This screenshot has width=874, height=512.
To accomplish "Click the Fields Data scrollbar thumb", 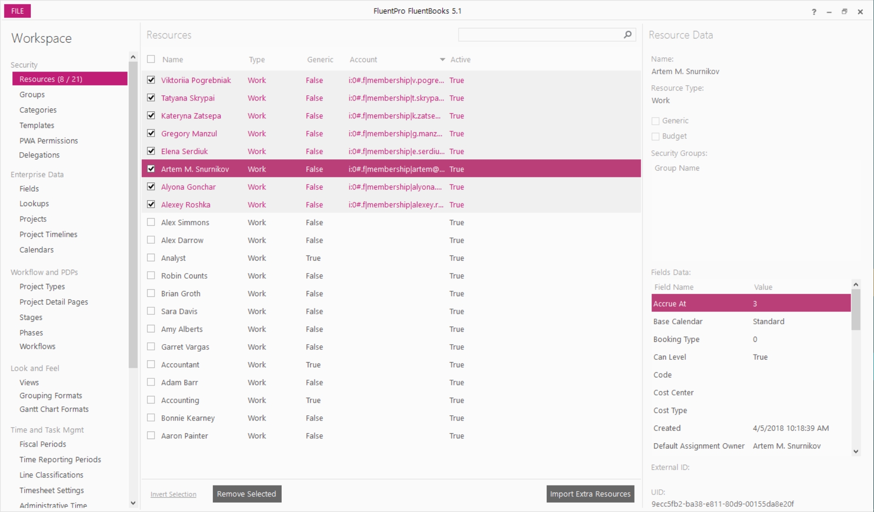I will pyautogui.click(x=856, y=310).
